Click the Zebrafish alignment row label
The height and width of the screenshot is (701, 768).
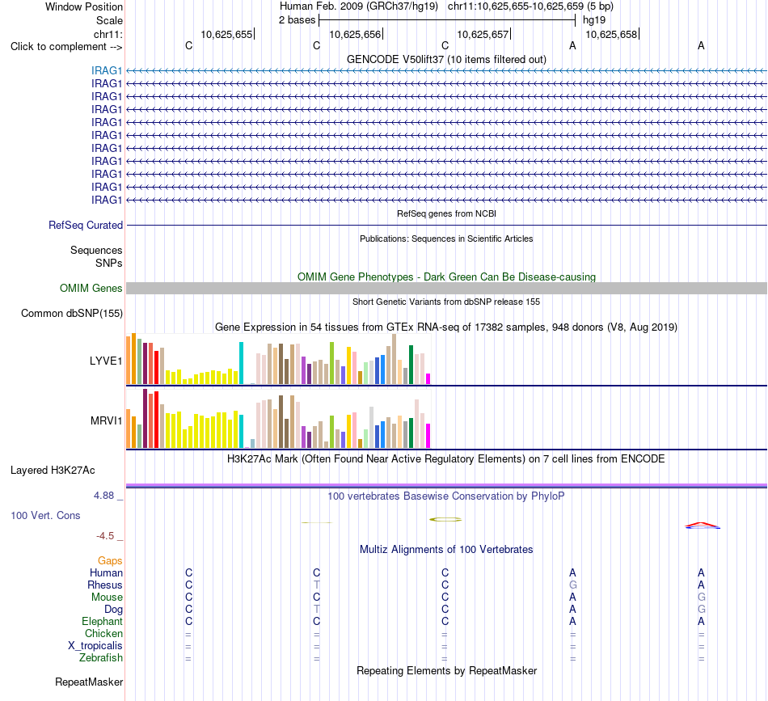coord(101,657)
